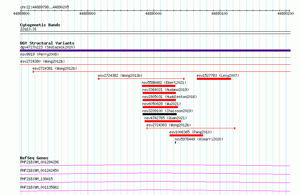This screenshot has width=300, height=195.
Task: Open the PHF21B|NM_001242450 transcript label
Action: [39, 170]
